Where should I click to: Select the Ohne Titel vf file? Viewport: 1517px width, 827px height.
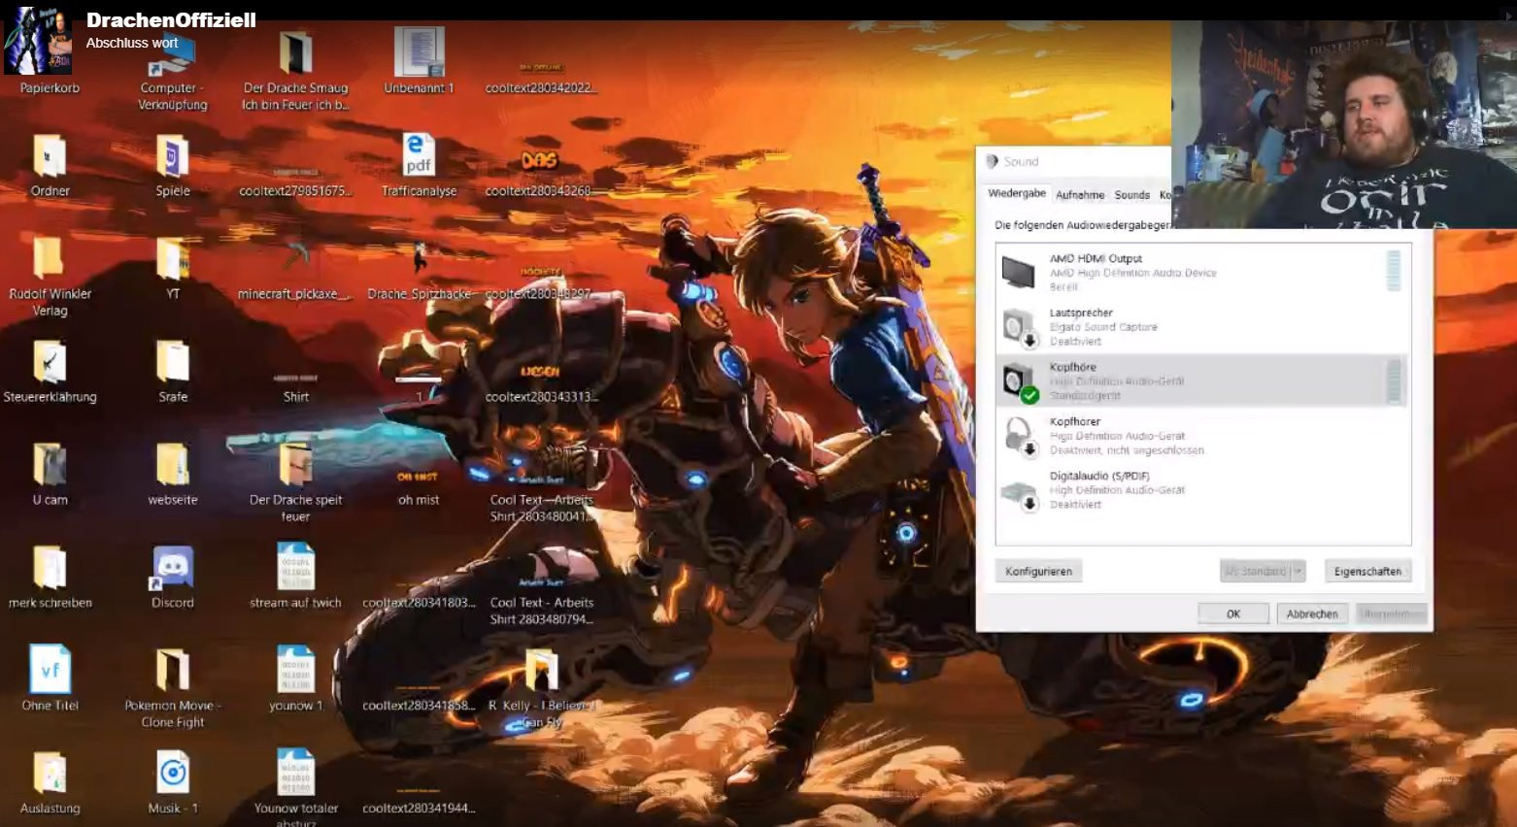50,679
